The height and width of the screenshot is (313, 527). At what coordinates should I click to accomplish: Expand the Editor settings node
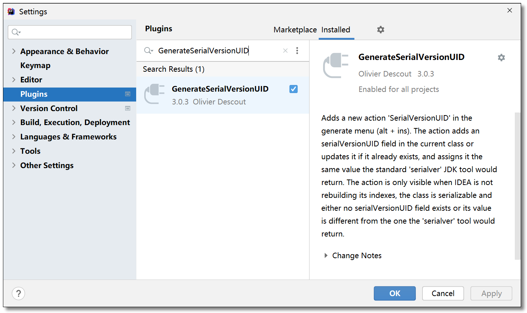click(14, 79)
